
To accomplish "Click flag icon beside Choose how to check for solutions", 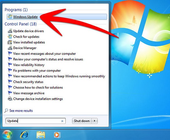I will (x=10, y=87).
